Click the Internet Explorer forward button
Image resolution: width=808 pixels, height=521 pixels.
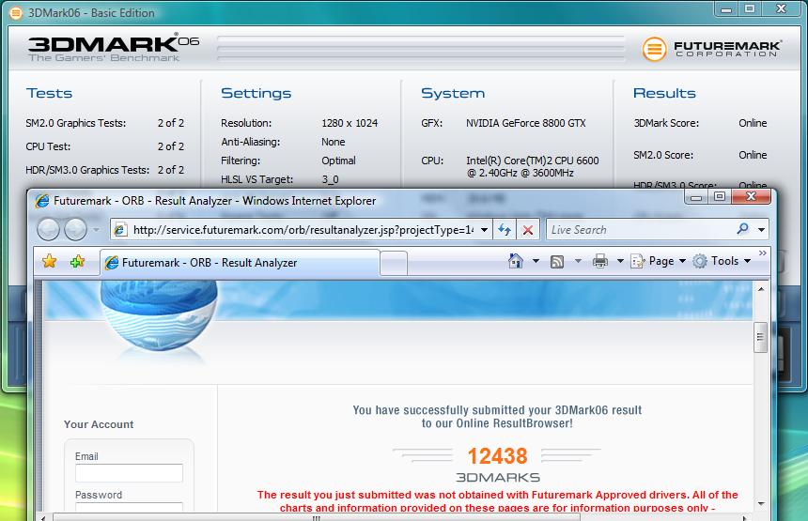[x=75, y=230]
